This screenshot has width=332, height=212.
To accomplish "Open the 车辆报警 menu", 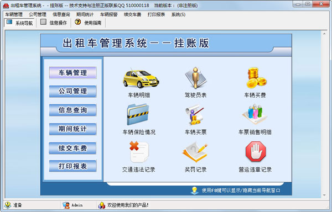I will [109, 14].
